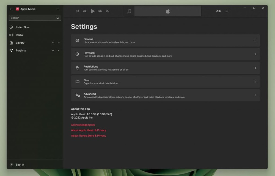Click the Apple Music version number text
275x176 pixels.
pos(92,114)
